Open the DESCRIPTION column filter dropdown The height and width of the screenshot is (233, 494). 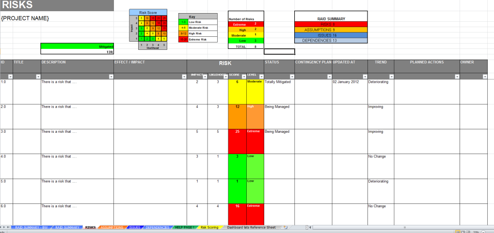[111, 77]
